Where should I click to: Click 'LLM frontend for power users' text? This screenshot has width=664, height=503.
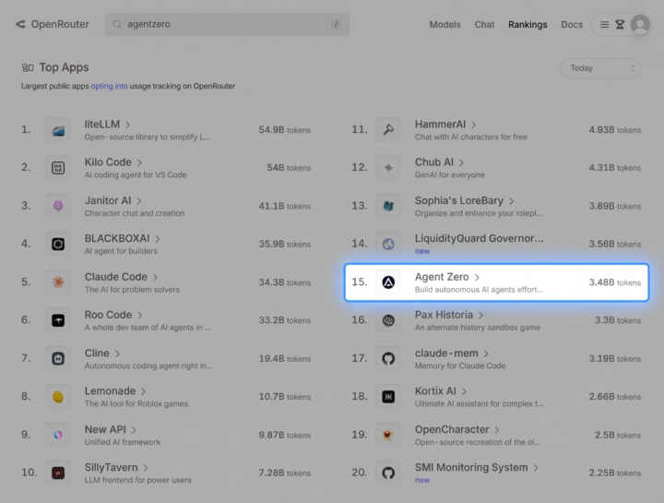point(138,480)
